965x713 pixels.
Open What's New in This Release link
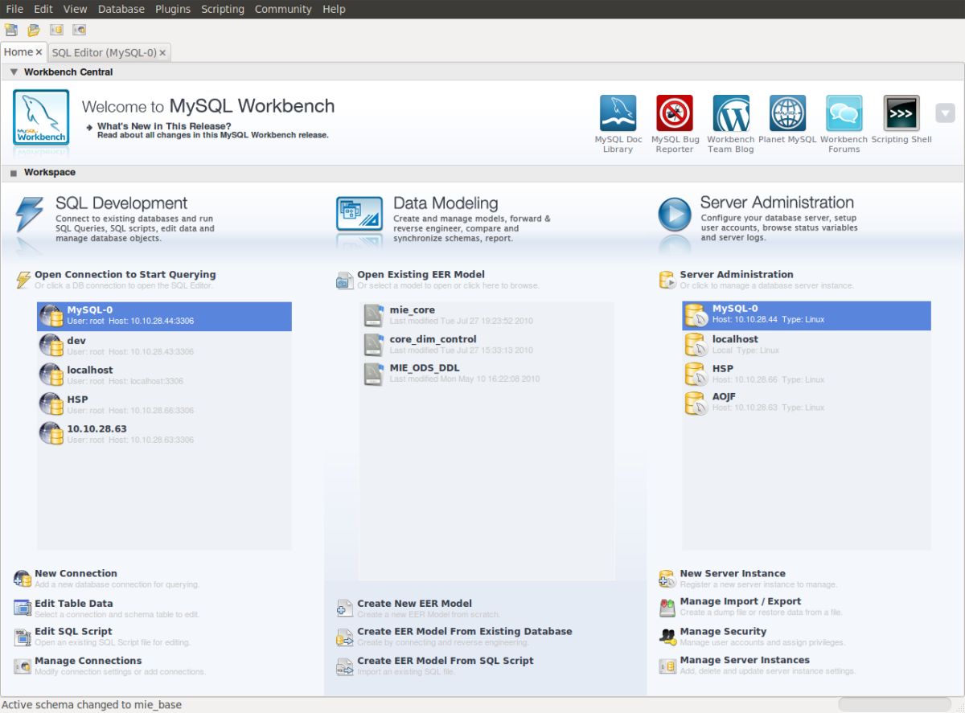(x=164, y=126)
